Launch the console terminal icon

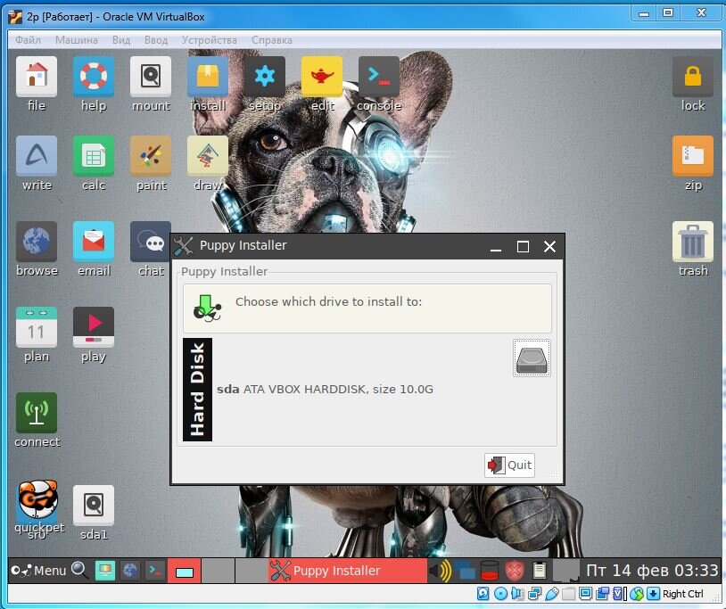point(379,77)
